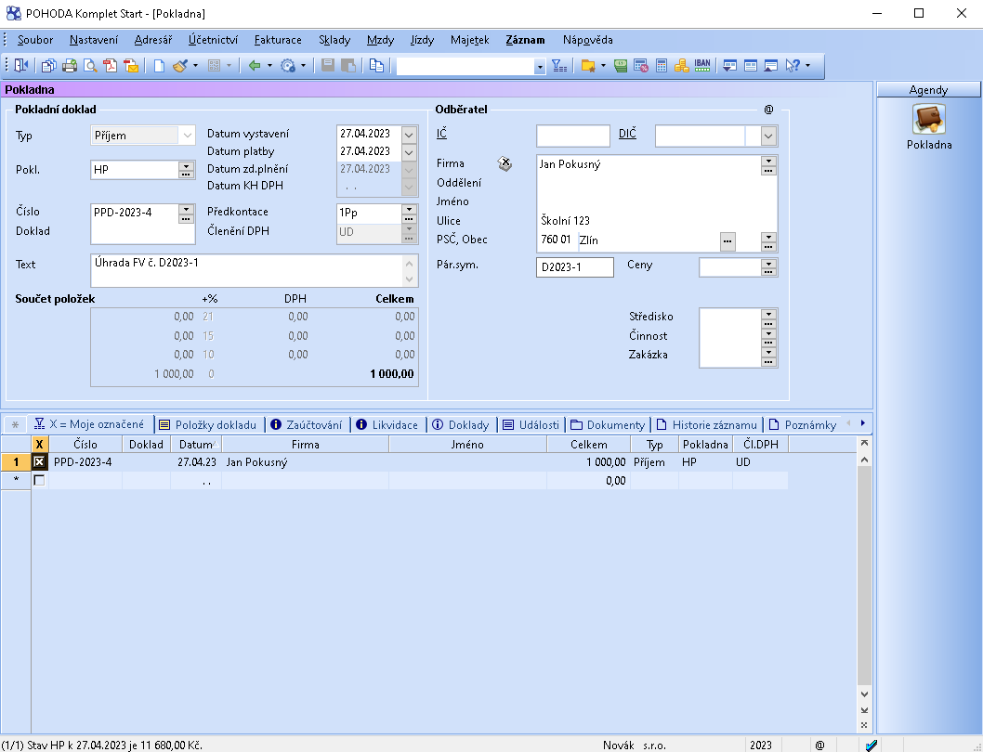Click the DIČ underlined label
This screenshot has width=983, height=752.
tap(627, 134)
